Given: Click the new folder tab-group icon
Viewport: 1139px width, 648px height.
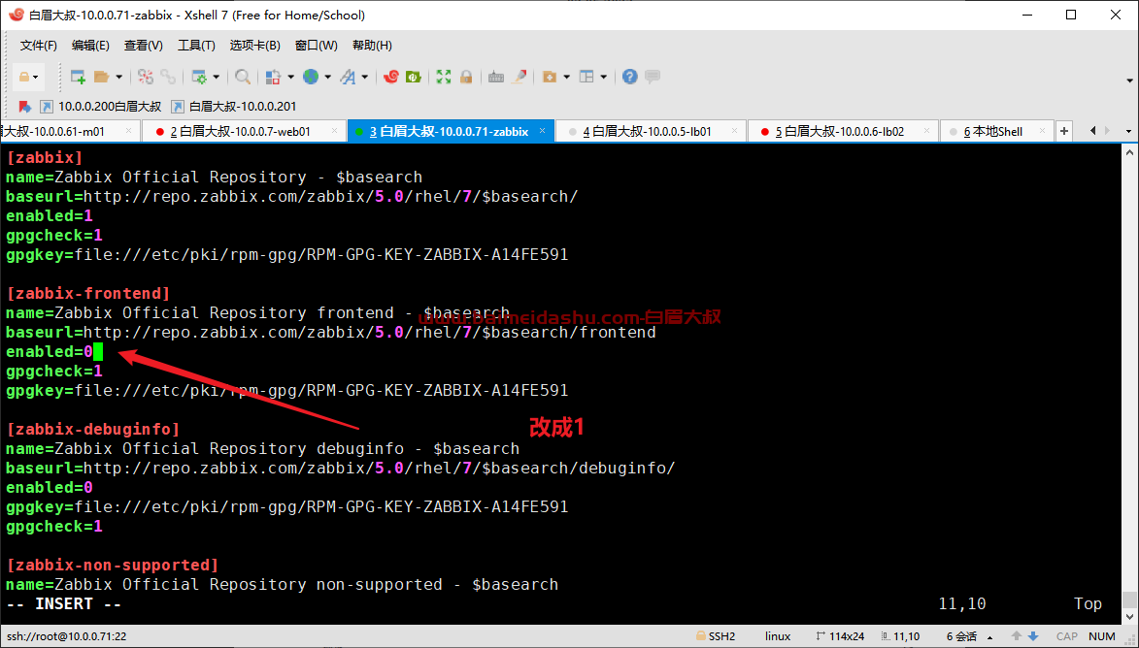Looking at the screenshot, I should tap(550, 77).
